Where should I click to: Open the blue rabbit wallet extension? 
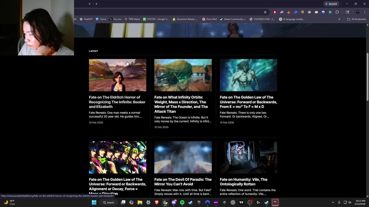(295, 12)
